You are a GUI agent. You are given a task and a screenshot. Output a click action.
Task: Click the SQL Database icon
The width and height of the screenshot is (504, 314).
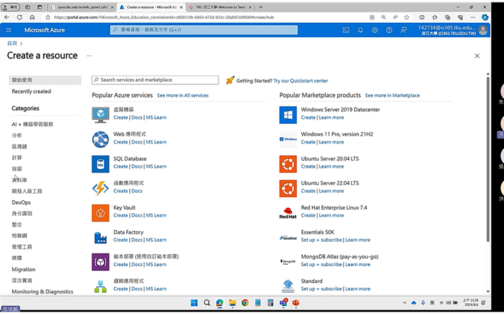click(100, 163)
